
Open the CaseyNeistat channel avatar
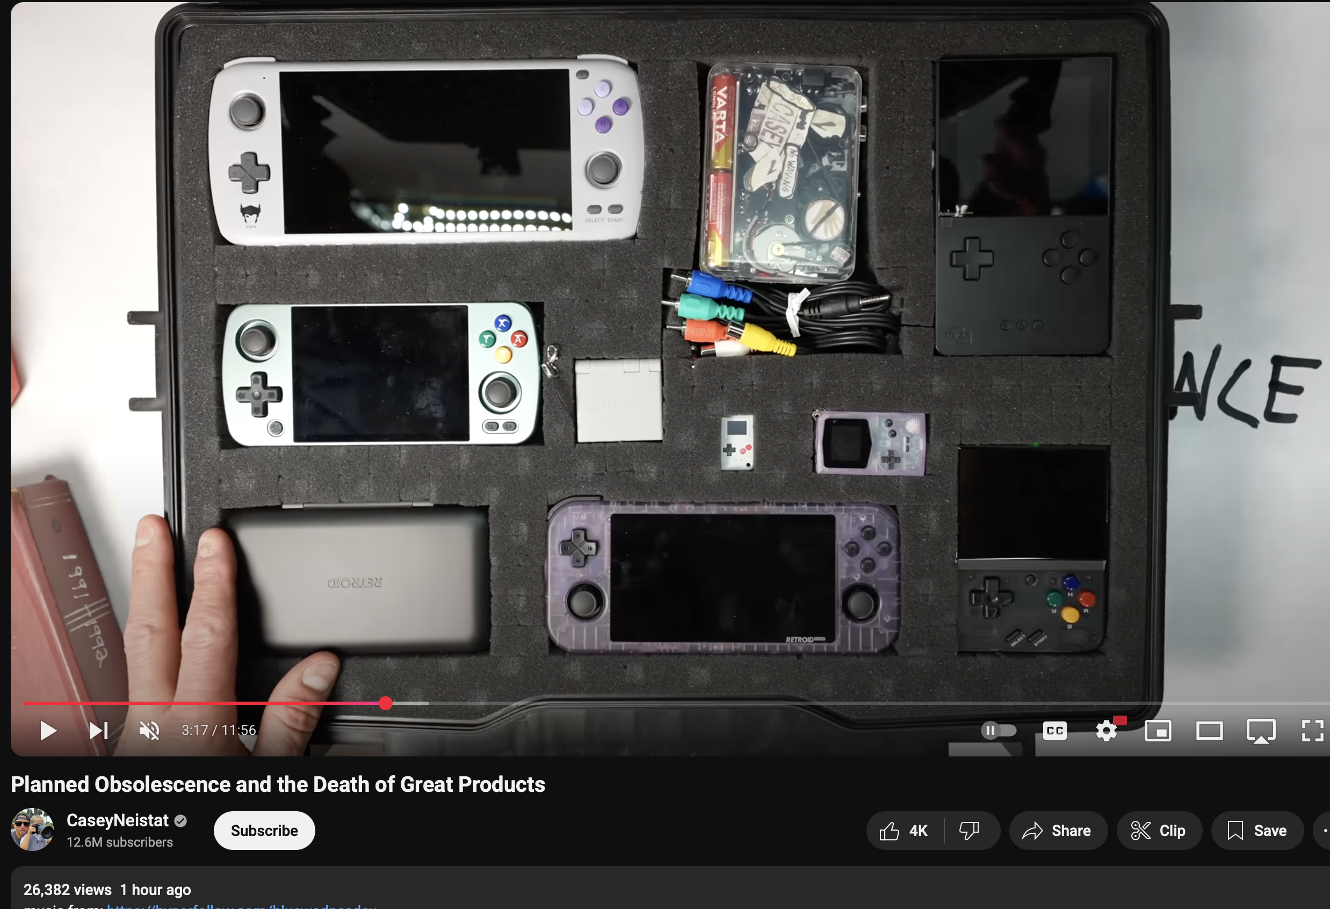point(32,829)
